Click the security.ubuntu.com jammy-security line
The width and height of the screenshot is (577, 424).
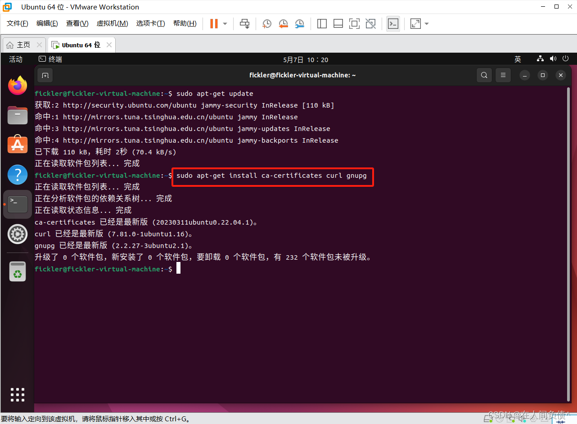point(185,105)
